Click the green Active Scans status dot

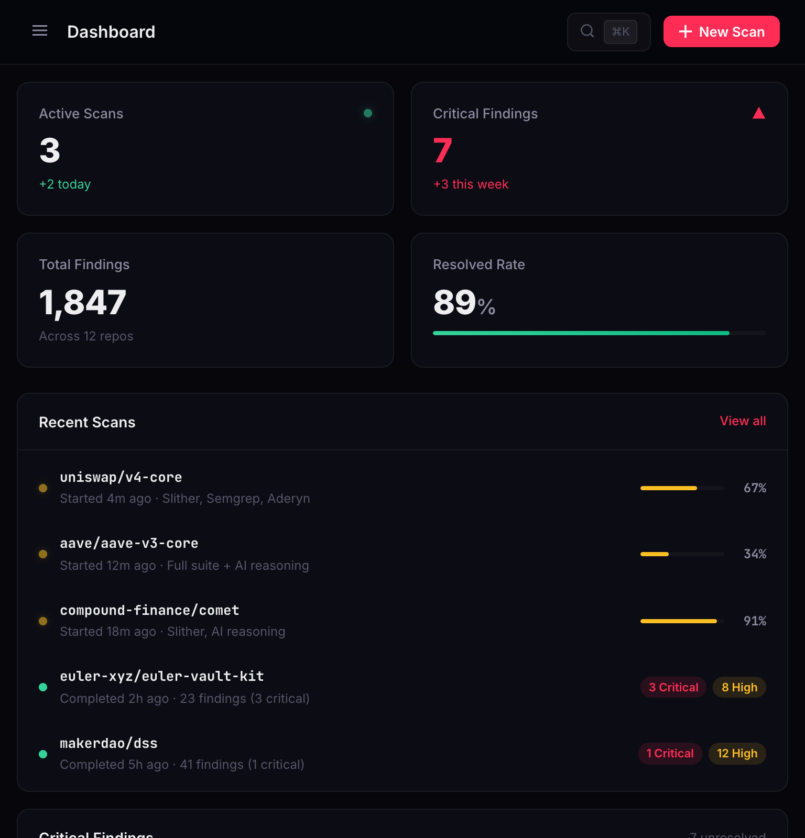(x=368, y=113)
